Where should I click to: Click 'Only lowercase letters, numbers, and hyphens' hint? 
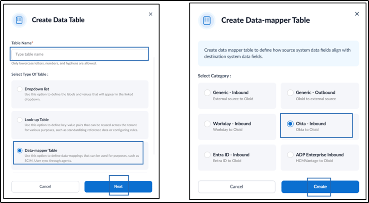[54, 63]
